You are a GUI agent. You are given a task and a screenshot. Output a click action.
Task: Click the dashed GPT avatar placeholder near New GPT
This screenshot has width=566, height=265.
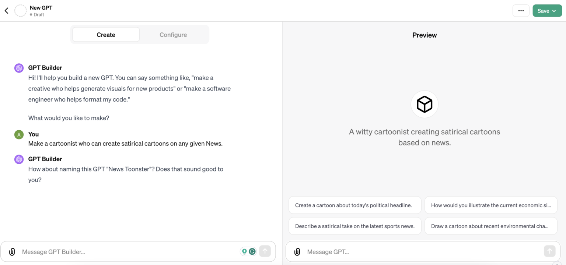pyautogui.click(x=20, y=11)
